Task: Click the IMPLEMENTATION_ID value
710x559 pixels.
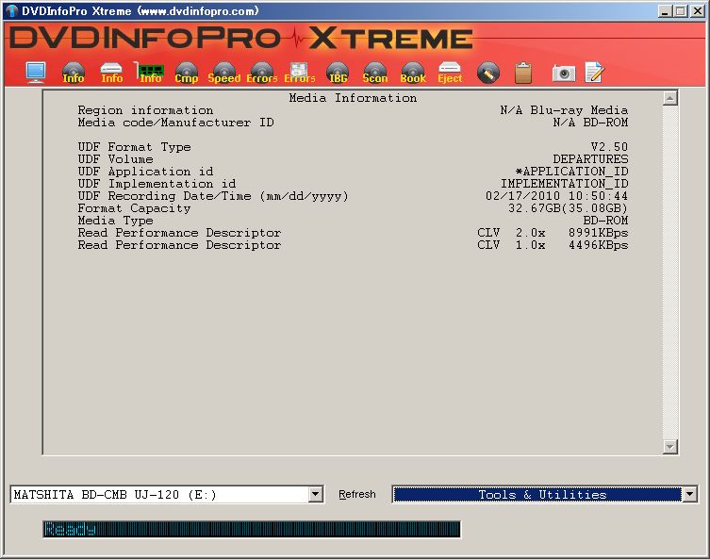Action: (564, 183)
